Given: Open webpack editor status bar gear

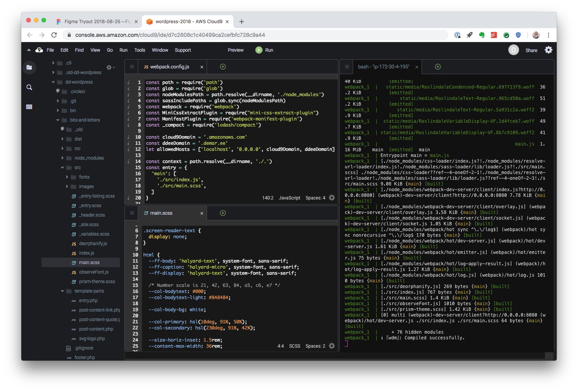Looking at the screenshot, I should (x=332, y=198).
